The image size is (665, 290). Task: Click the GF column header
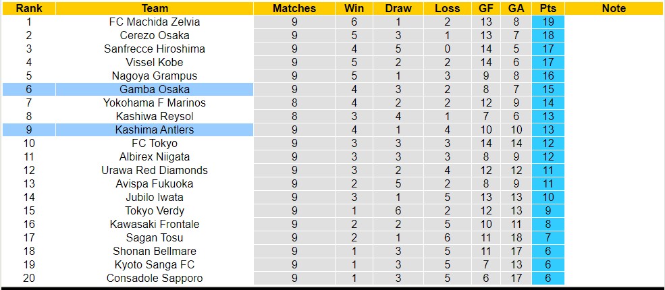pos(486,9)
